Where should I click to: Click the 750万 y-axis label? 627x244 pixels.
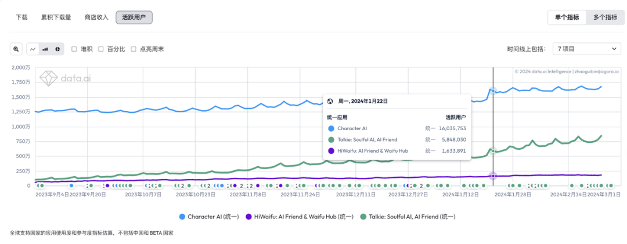pyautogui.click(x=24, y=141)
